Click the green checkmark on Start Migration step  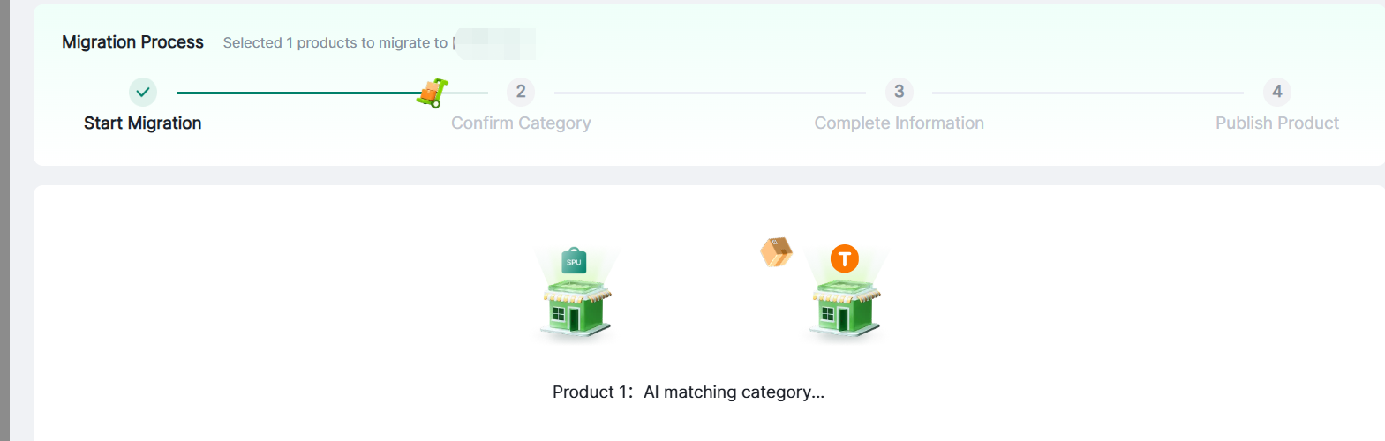(x=143, y=92)
